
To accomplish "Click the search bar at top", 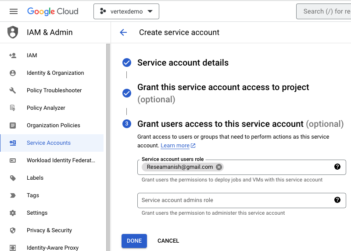I will click(x=325, y=11).
